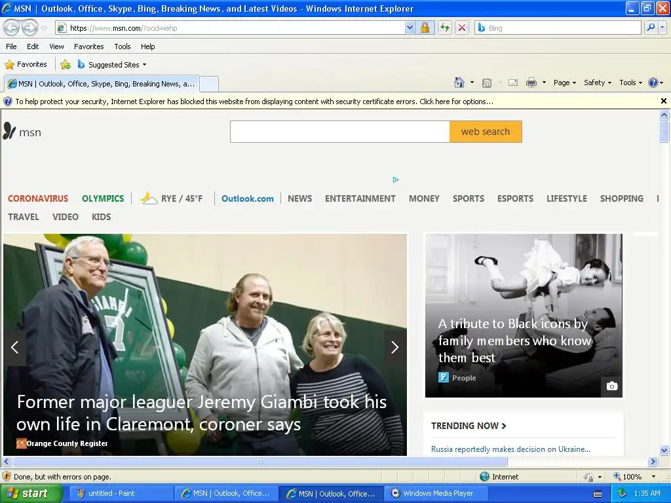
Task: Click the magnifier search icon beside Bing box
Action: coord(651,28)
